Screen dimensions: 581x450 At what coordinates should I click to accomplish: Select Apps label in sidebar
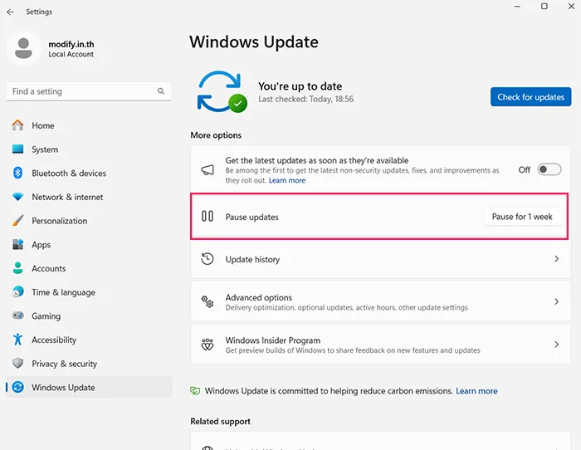pyautogui.click(x=41, y=245)
